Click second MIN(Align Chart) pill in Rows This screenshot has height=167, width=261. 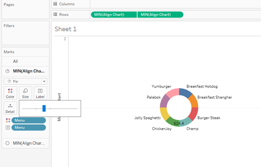pyautogui.click(x=160, y=15)
